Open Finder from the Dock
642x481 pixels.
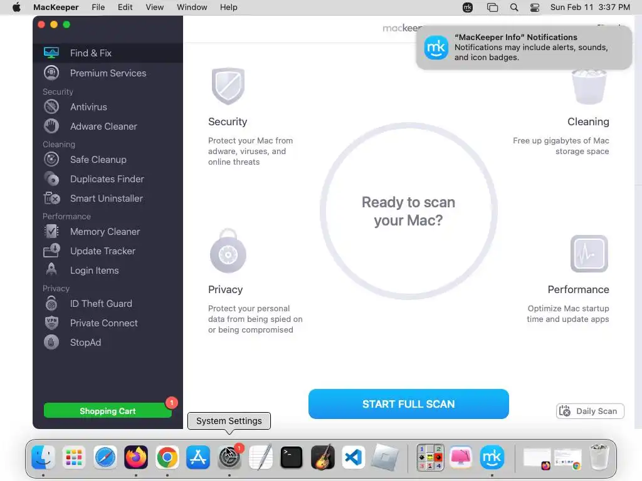coord(43,457)
